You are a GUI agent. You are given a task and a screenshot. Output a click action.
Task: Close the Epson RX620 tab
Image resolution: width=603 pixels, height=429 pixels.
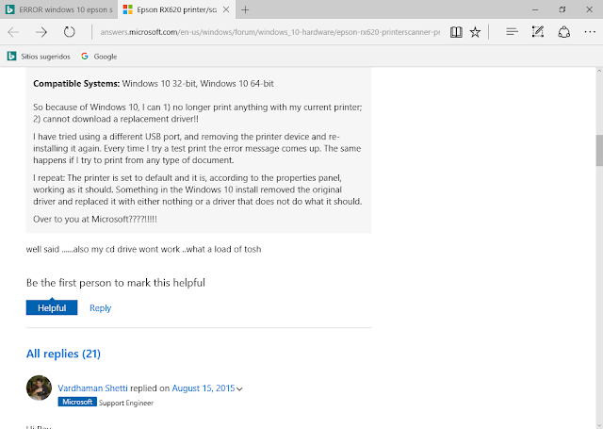(226, 9)
